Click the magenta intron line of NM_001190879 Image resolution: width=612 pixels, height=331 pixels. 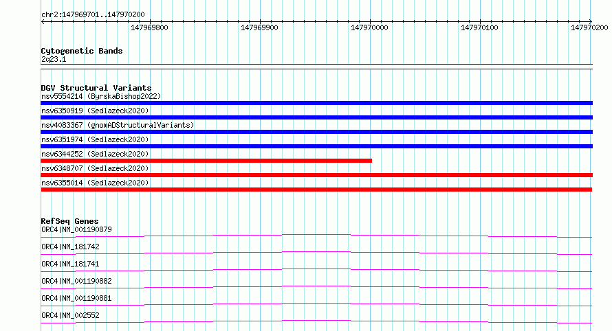[316, 235]
